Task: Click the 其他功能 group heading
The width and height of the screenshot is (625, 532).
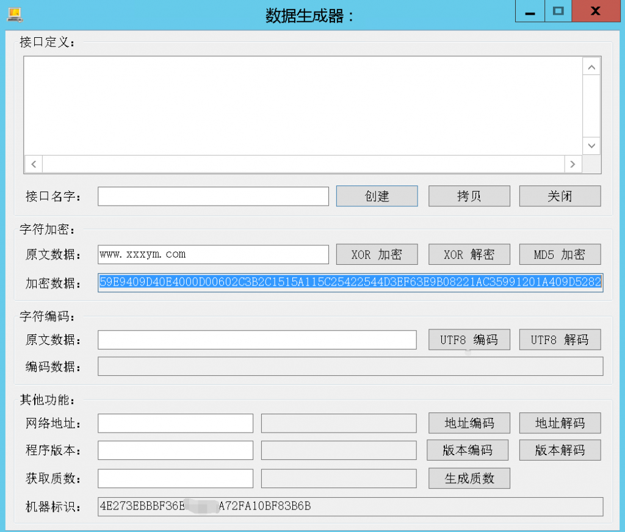Action: tap(47, 400)
